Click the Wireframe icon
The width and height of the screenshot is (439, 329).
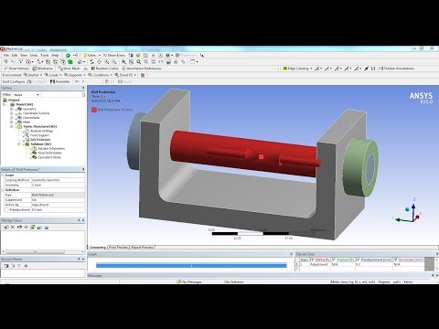pos(35,69)
